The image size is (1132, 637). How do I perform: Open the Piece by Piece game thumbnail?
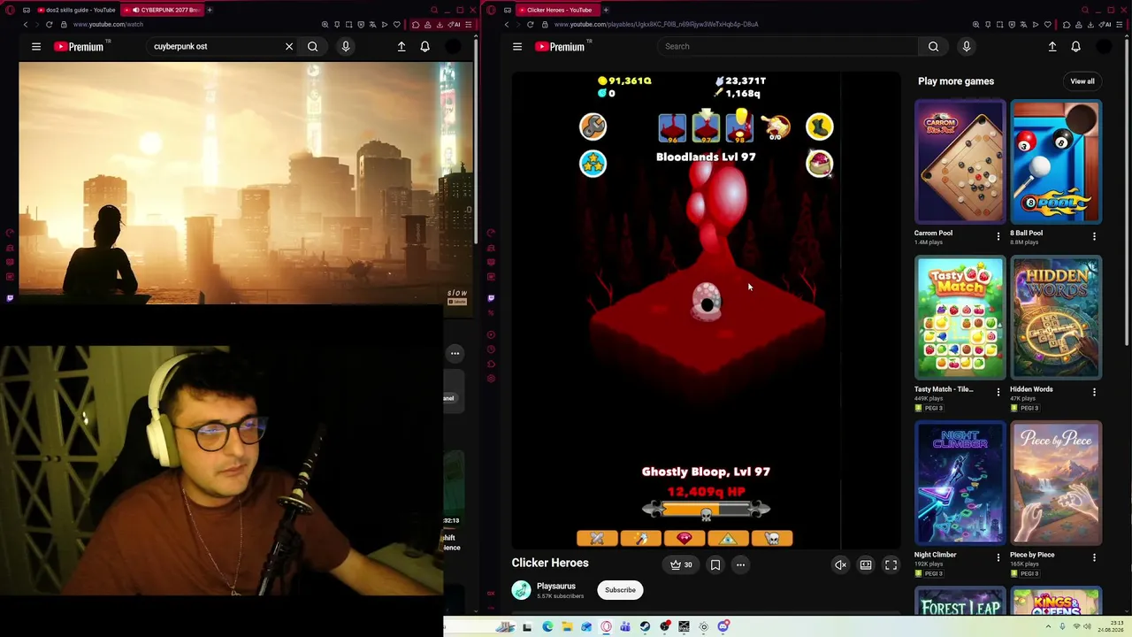tap(1056, 483)
